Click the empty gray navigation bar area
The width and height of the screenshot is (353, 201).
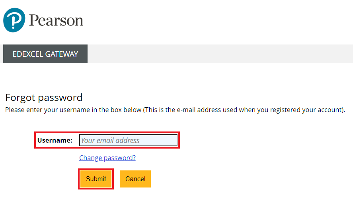point(220,54)
